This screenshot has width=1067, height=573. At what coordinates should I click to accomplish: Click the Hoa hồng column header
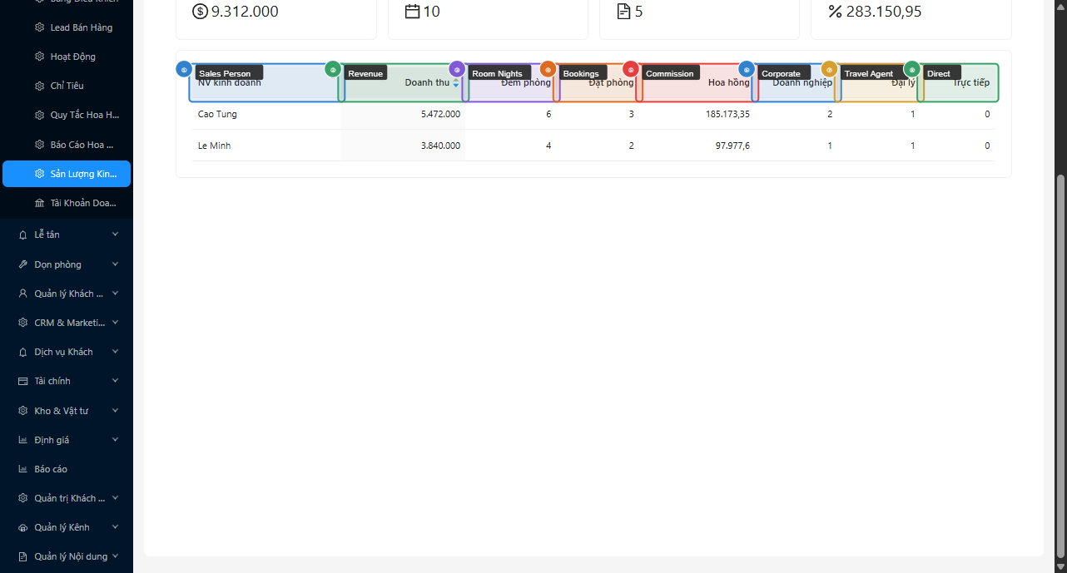tap(728, 83)
